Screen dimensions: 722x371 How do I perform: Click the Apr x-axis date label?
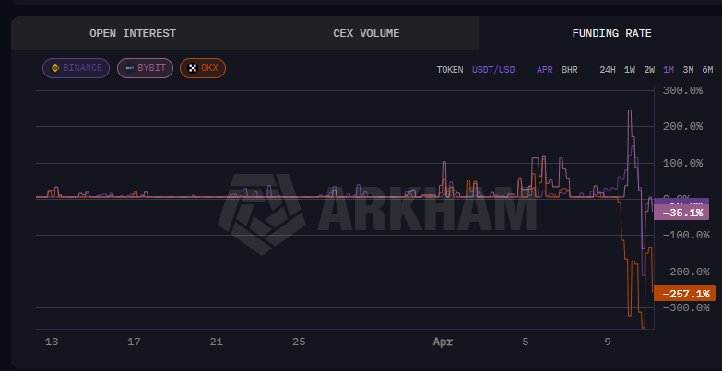[443, 342]
